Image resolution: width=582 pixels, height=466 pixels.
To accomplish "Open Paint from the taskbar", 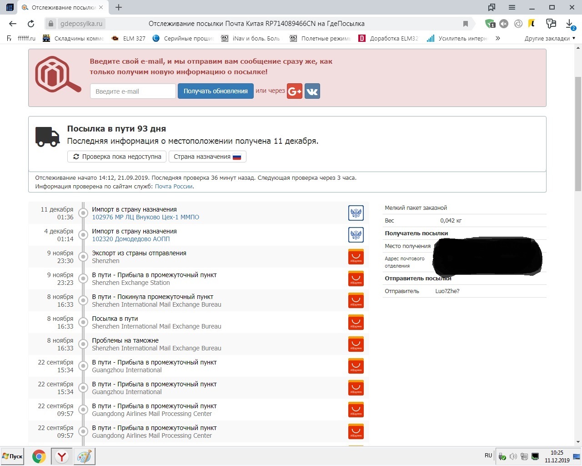I will click(84, 456).
